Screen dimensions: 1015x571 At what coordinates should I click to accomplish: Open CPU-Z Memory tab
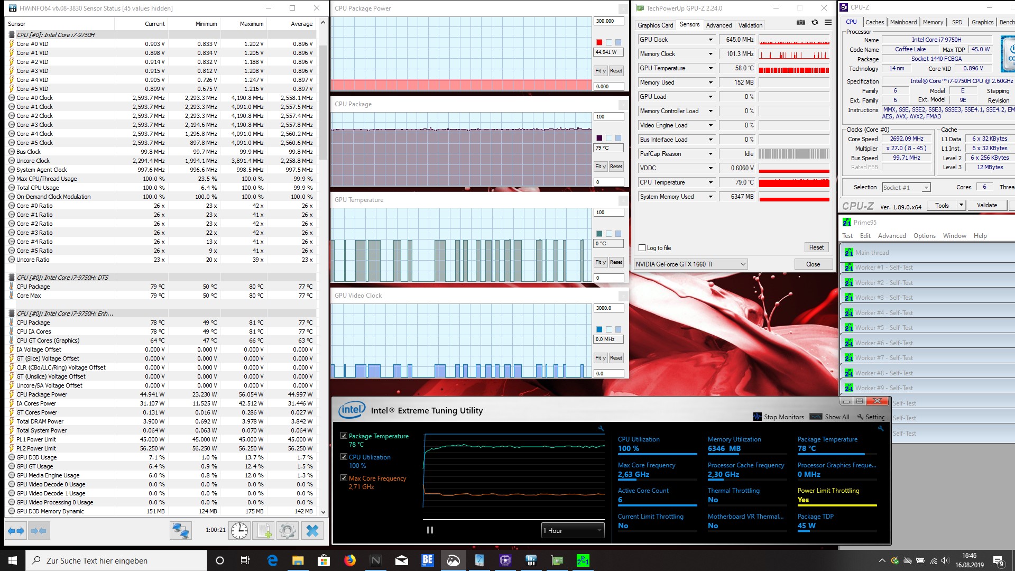(x=933, y=22)
